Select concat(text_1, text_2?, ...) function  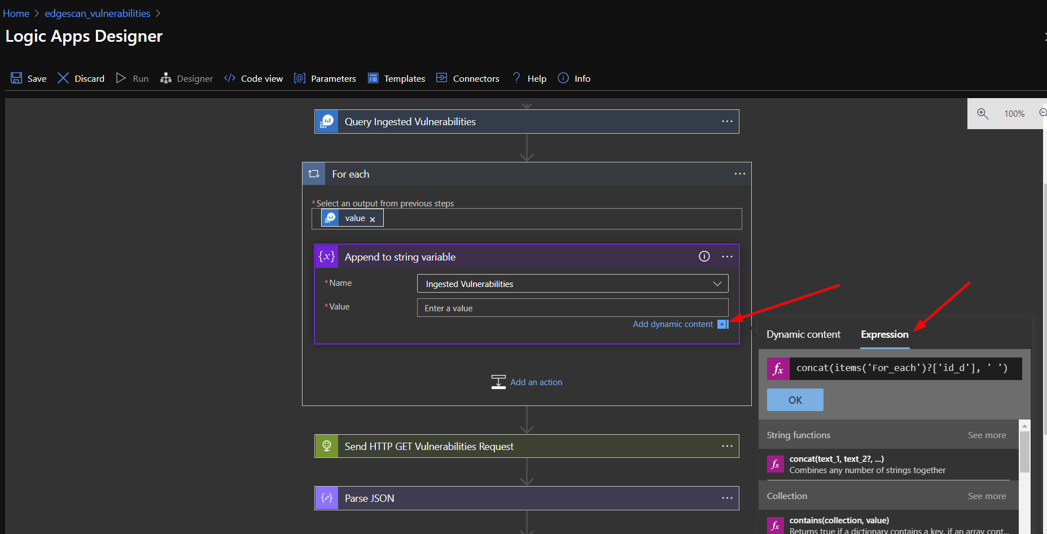click(x=888, y=464)
